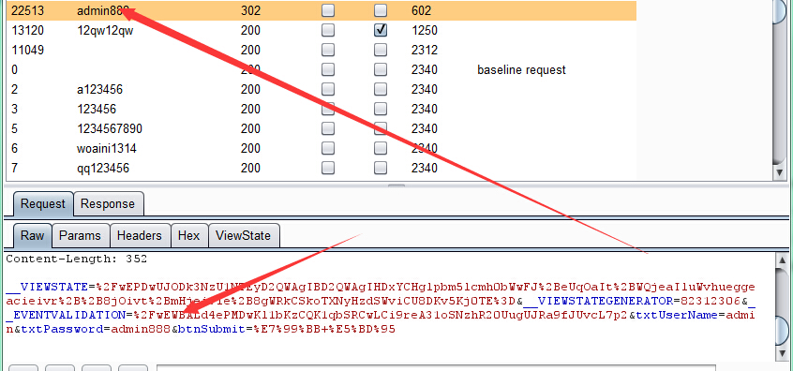Tick the first checkbox in the a123456 row
Image resolution: width=793 pixels, height=371 pixels.
[x=328, y=89]
